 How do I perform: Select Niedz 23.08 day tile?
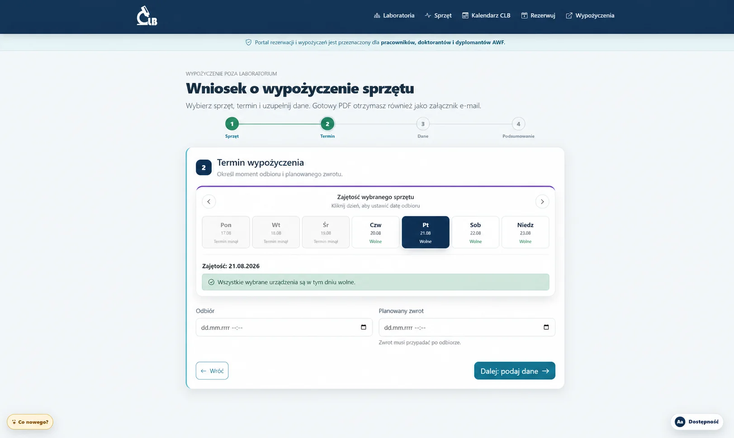coord(525,232)
